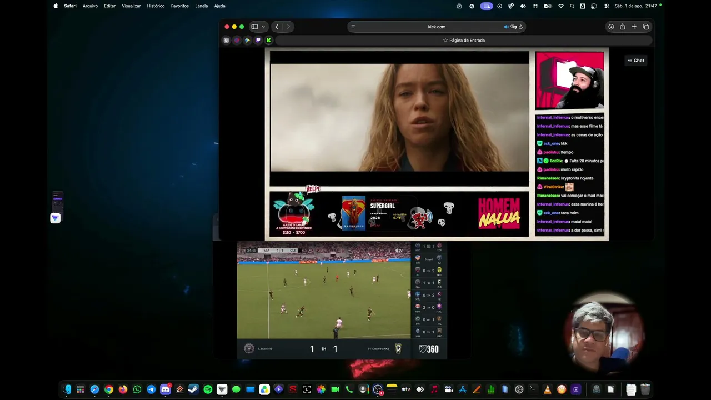The image size is (711, 400).
Task: Open Spotify from the Dock
Action: (x=208, y=389)
